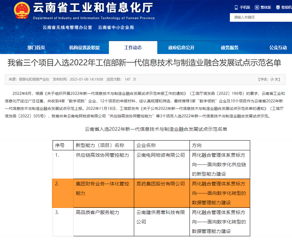Click the source 信息化和信息产业处

pos(34,79)
